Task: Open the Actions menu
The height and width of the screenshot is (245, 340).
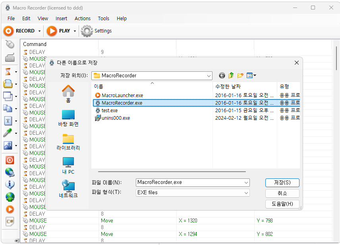Action: click(x=83, y=18)
